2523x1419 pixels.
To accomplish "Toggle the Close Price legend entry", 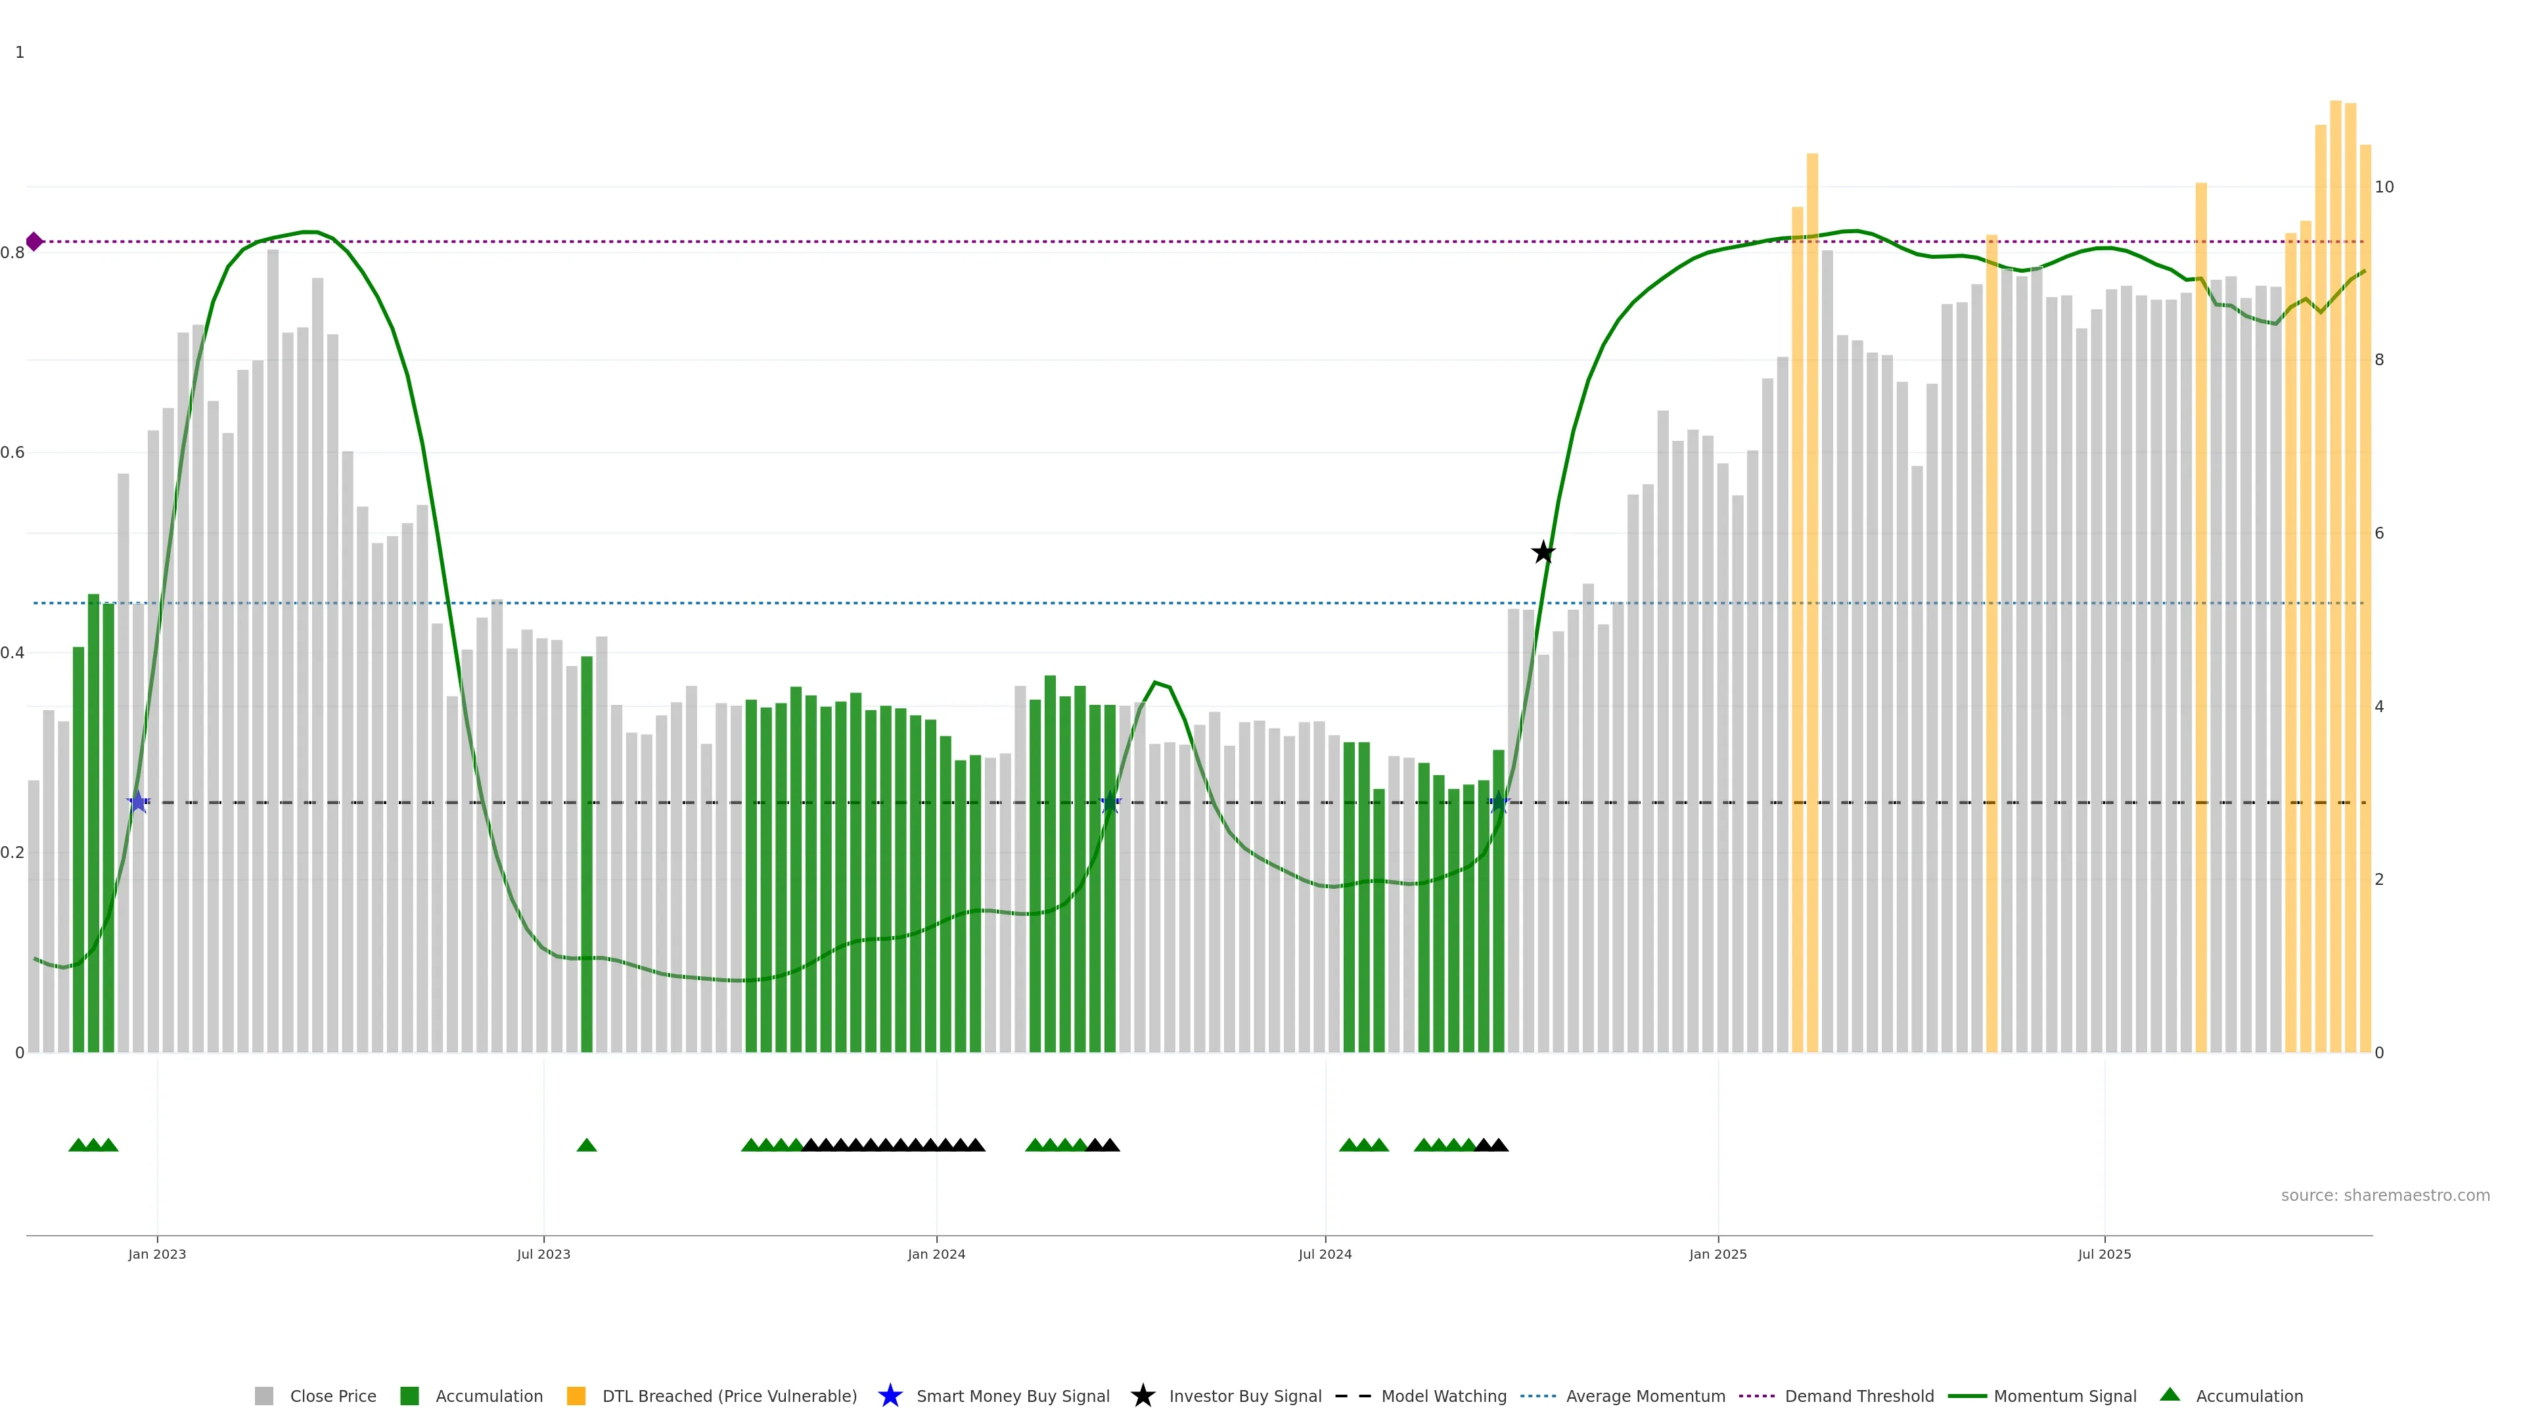I will pos(332,1397).
